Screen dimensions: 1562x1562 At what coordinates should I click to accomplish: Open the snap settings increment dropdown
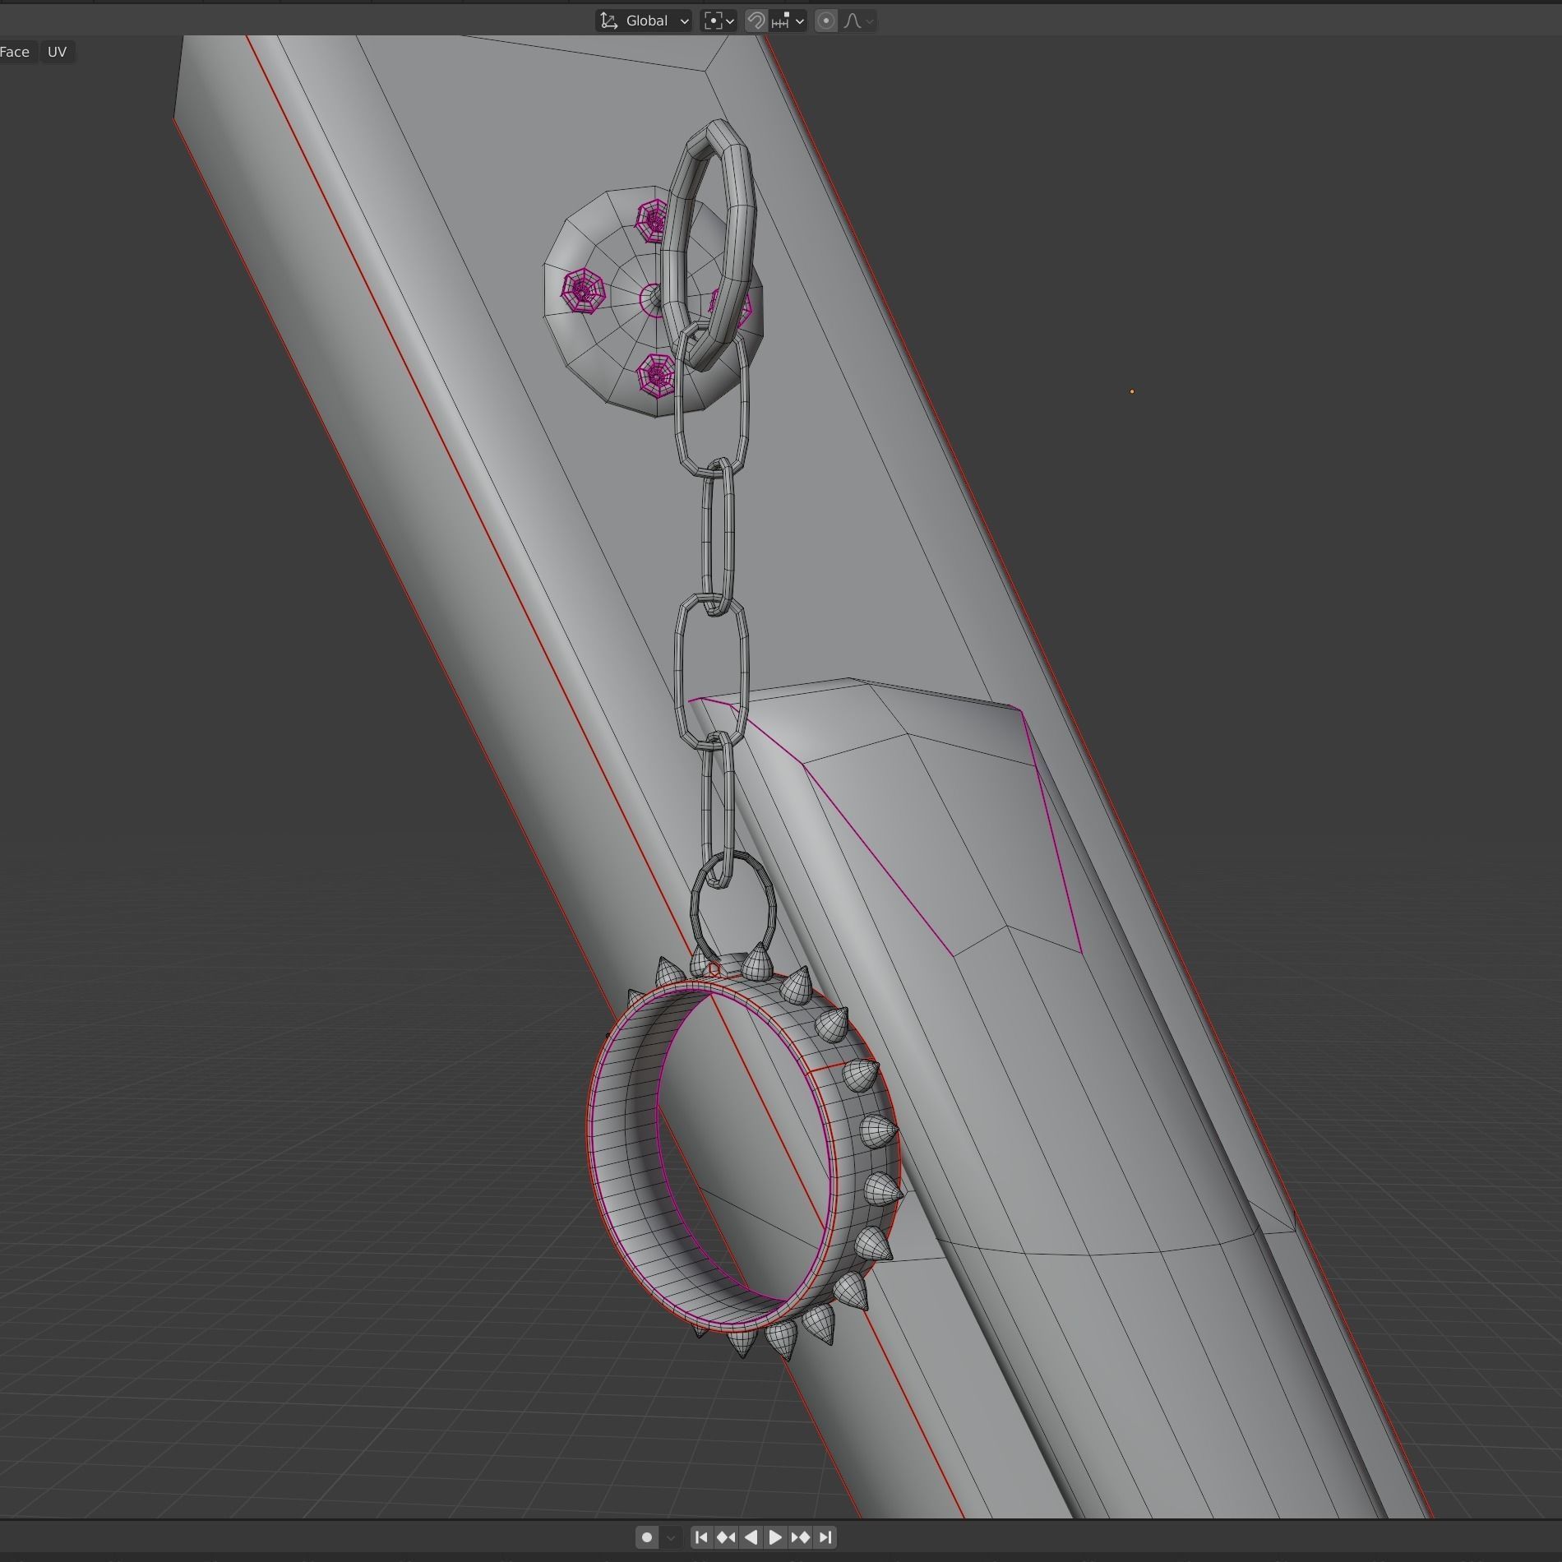coord(788,21)
